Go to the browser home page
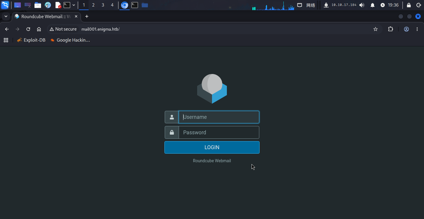Viewport: 424px width, 219px height. (x=39, y=29)
